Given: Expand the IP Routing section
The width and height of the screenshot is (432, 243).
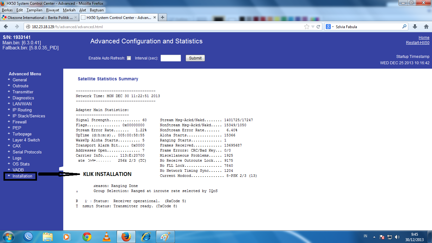Looking at the screenshot, I should [22, 110].
